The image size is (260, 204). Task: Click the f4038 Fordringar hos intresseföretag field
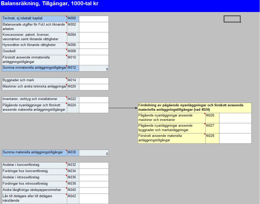click(x=94, y=184)
